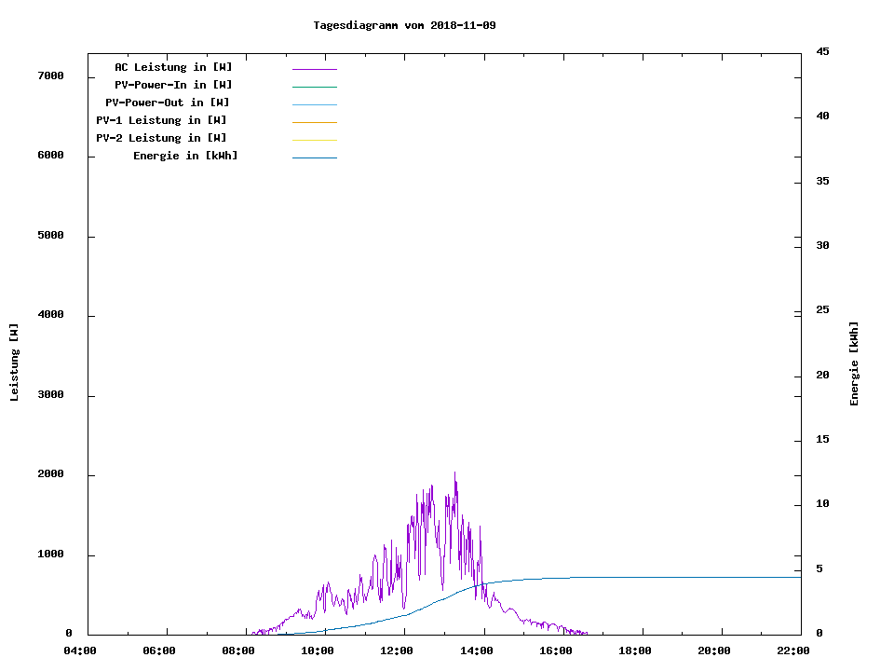Select the 2000 tick label on left axis
894x671 pixels.
click(49, 474)
